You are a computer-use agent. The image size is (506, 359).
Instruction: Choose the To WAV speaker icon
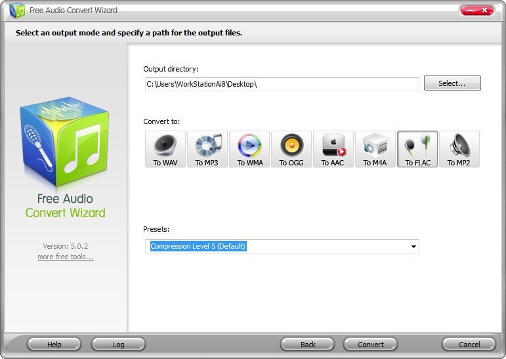point(165,149)
